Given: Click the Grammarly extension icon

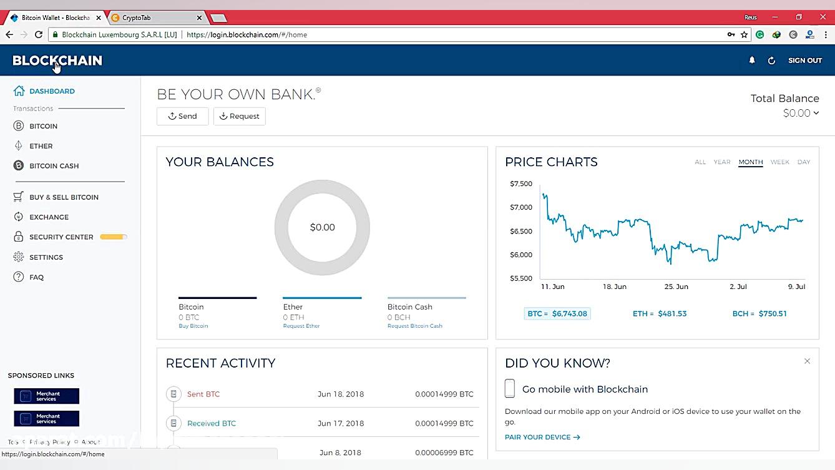Looking at the screenshot, I should pyautogui.click(x=760, y=35).
